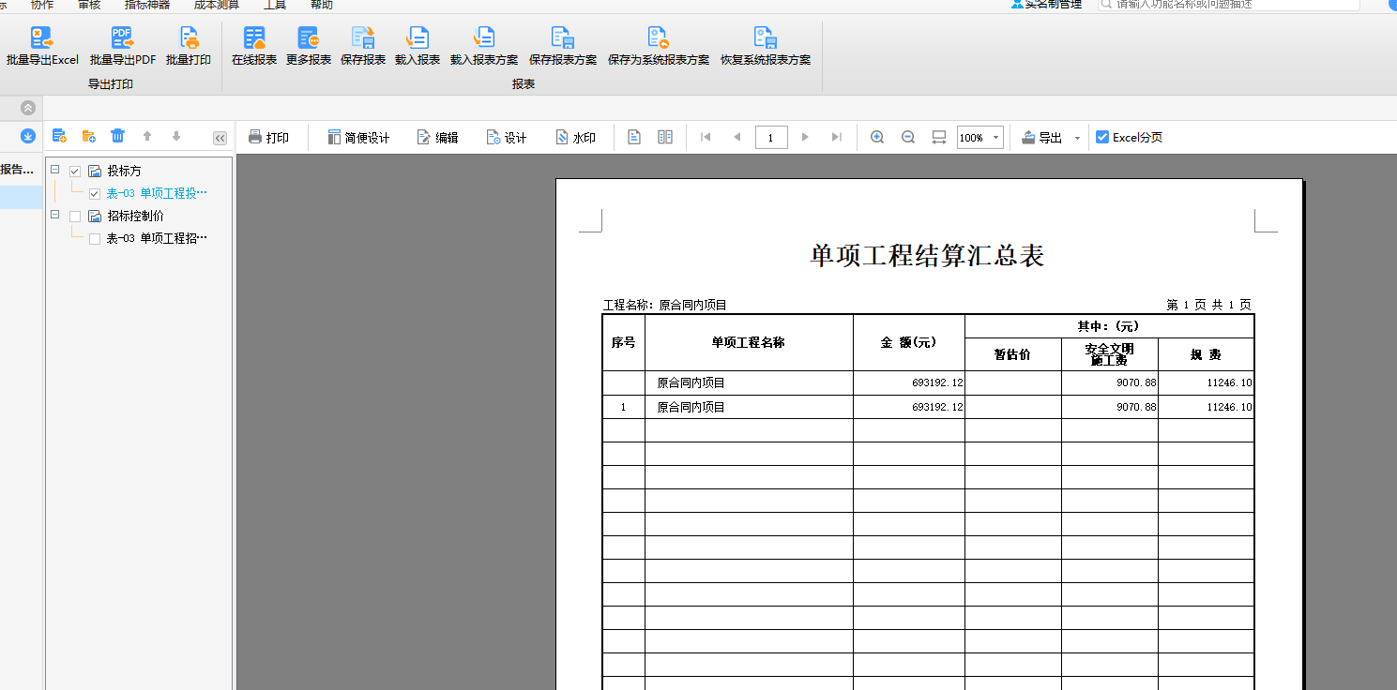Click the function search box at top

point(1228,5)
